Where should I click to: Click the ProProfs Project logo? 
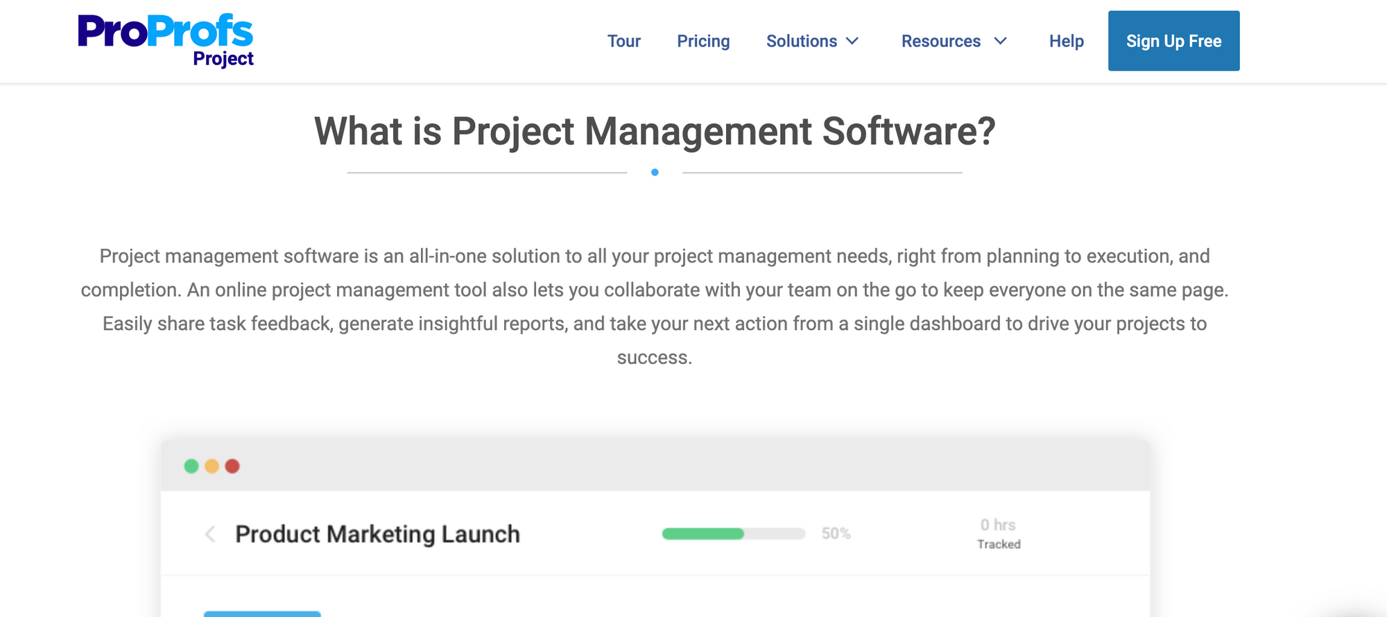point(166,41)
